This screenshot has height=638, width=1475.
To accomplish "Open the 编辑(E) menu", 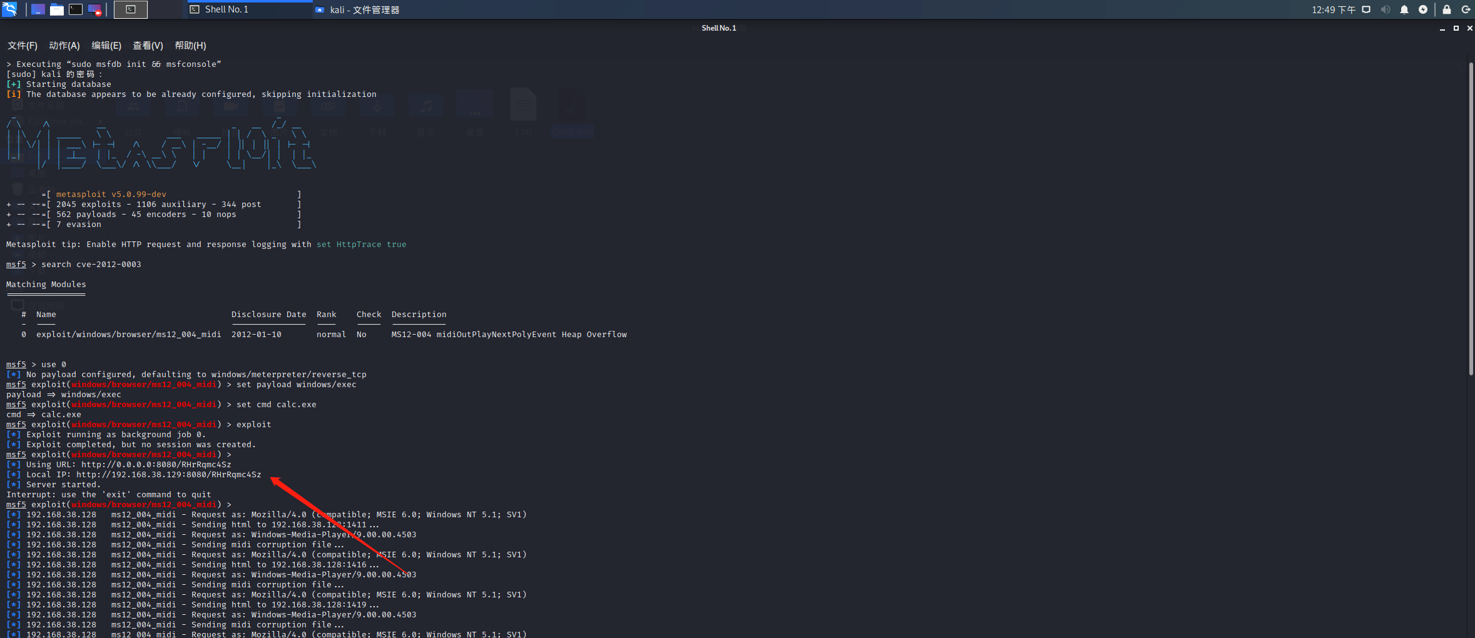I will click(x=106, y=46).
